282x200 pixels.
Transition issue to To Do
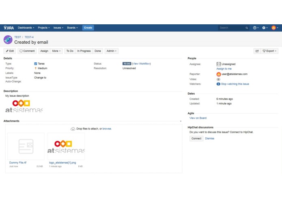70,51
